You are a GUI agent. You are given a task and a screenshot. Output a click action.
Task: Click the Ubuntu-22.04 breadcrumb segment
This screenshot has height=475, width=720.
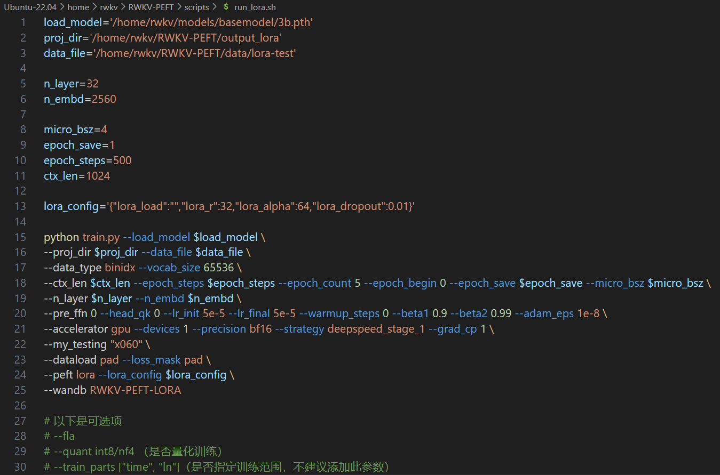click(x=30, y=7)
